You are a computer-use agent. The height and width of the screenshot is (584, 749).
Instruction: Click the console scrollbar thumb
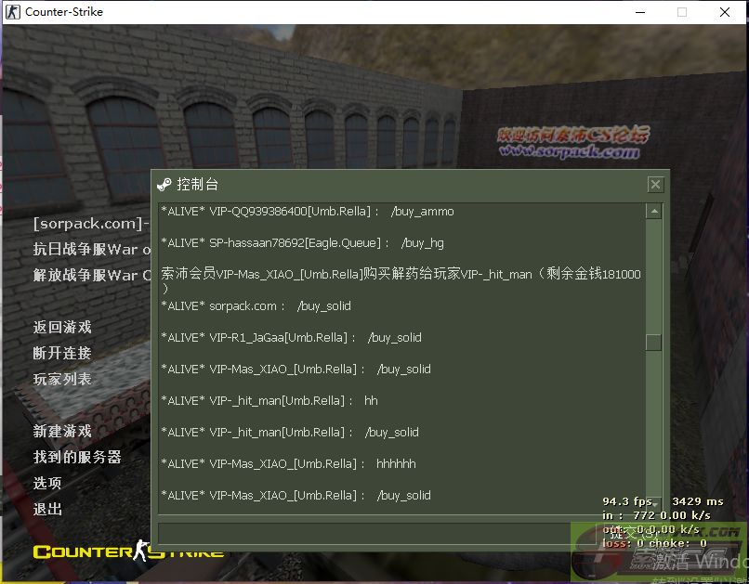654,342
